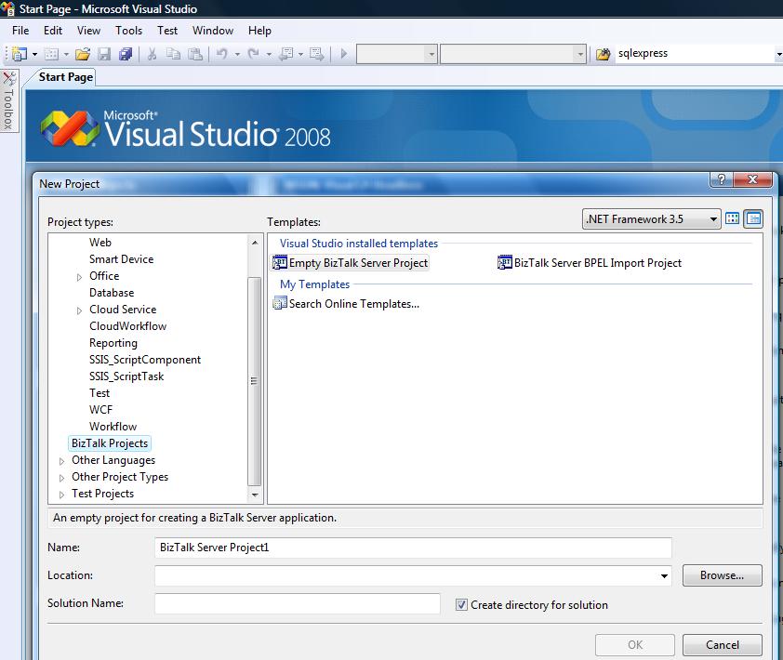
Task: Click the Start Debugging play icon
Action: click(x=343, y=53)
